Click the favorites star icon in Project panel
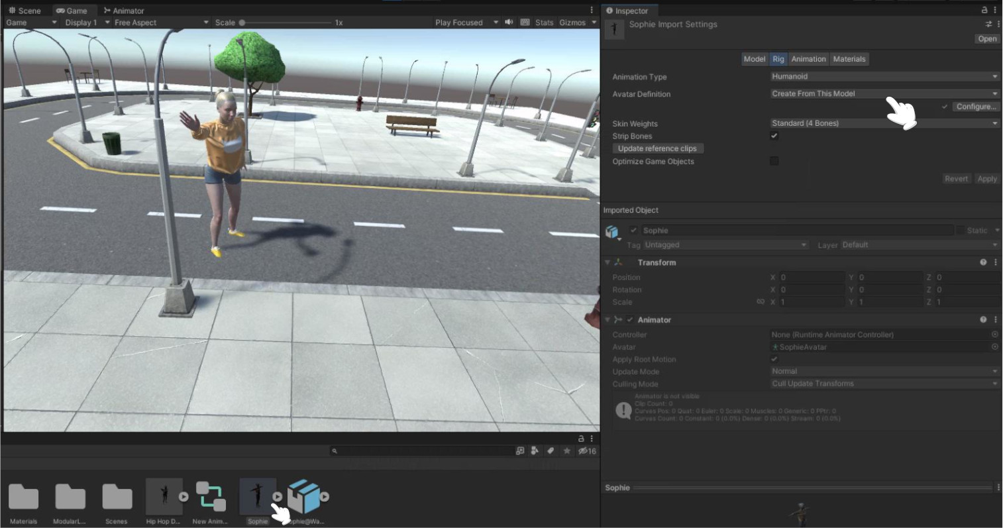Viewport: 1003px width, 528px height. [567, 450]
